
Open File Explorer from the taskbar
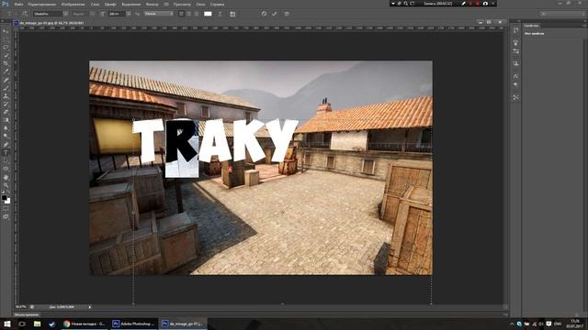pyautogui.click(x=37, y=324)
